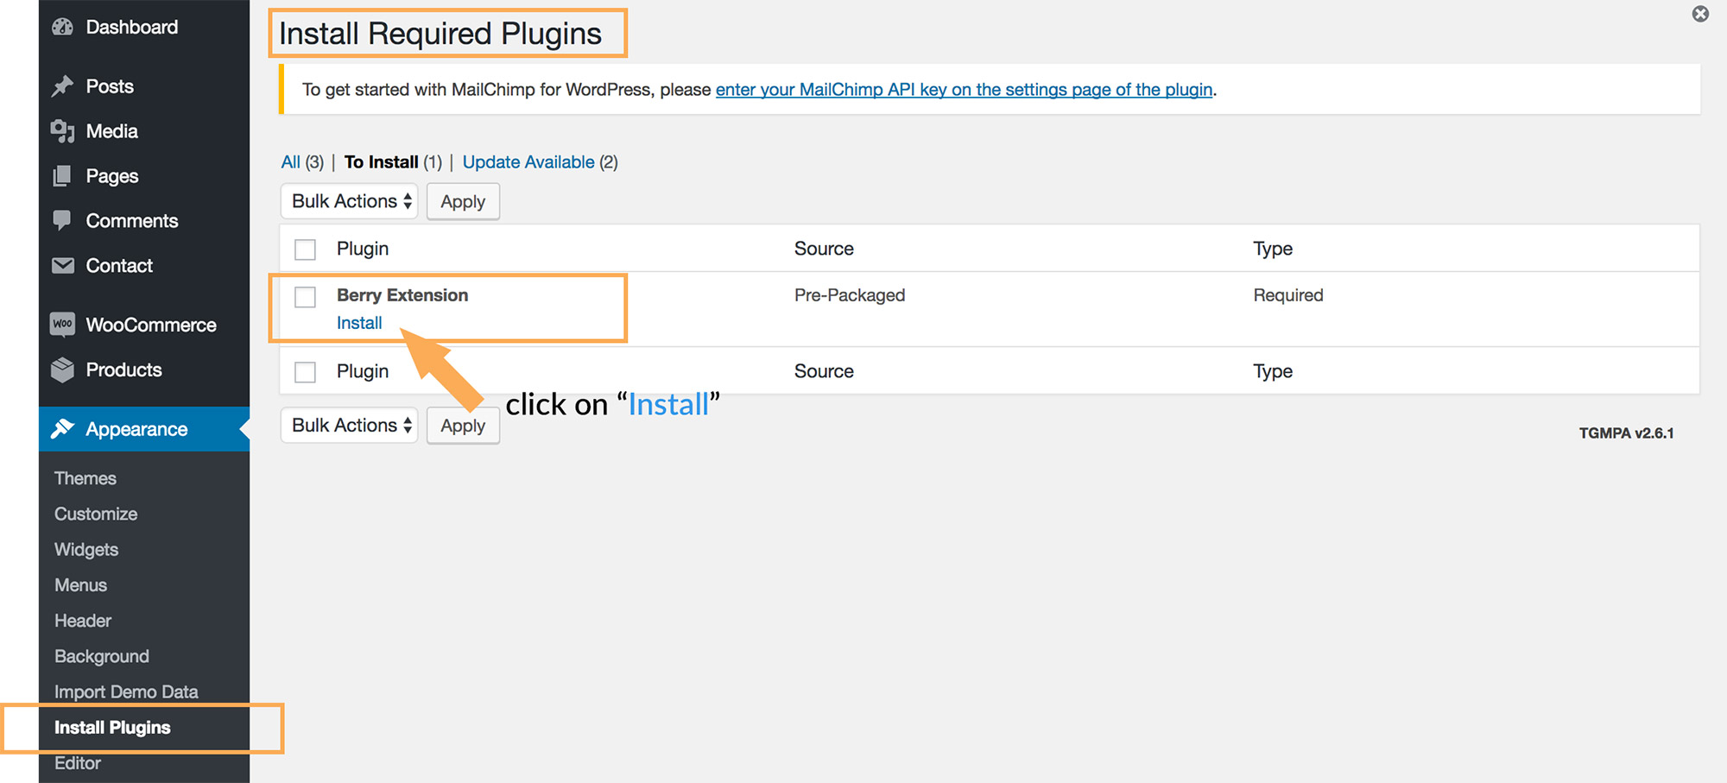Toggle select-all checkbox in table footer

(305, 372)
